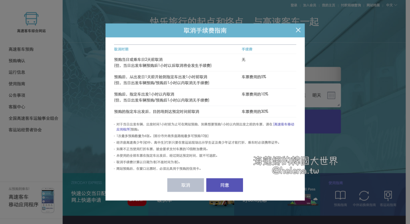
Task: Click the bus logo icon
Action: point(31,18)
